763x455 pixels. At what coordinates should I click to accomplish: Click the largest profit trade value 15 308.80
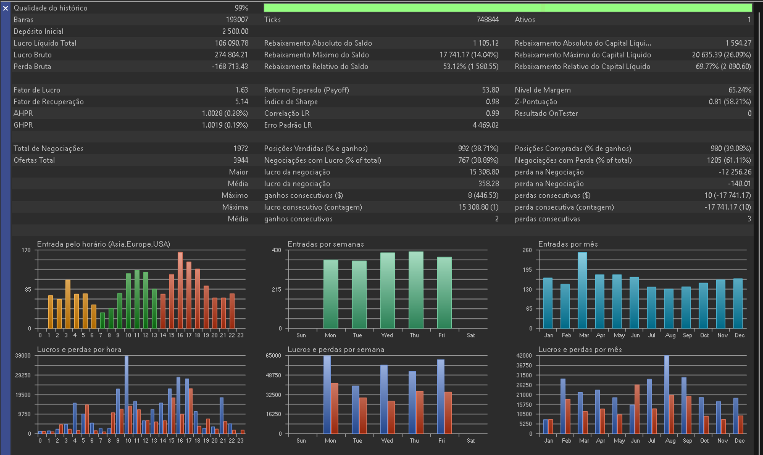point(484,172)
